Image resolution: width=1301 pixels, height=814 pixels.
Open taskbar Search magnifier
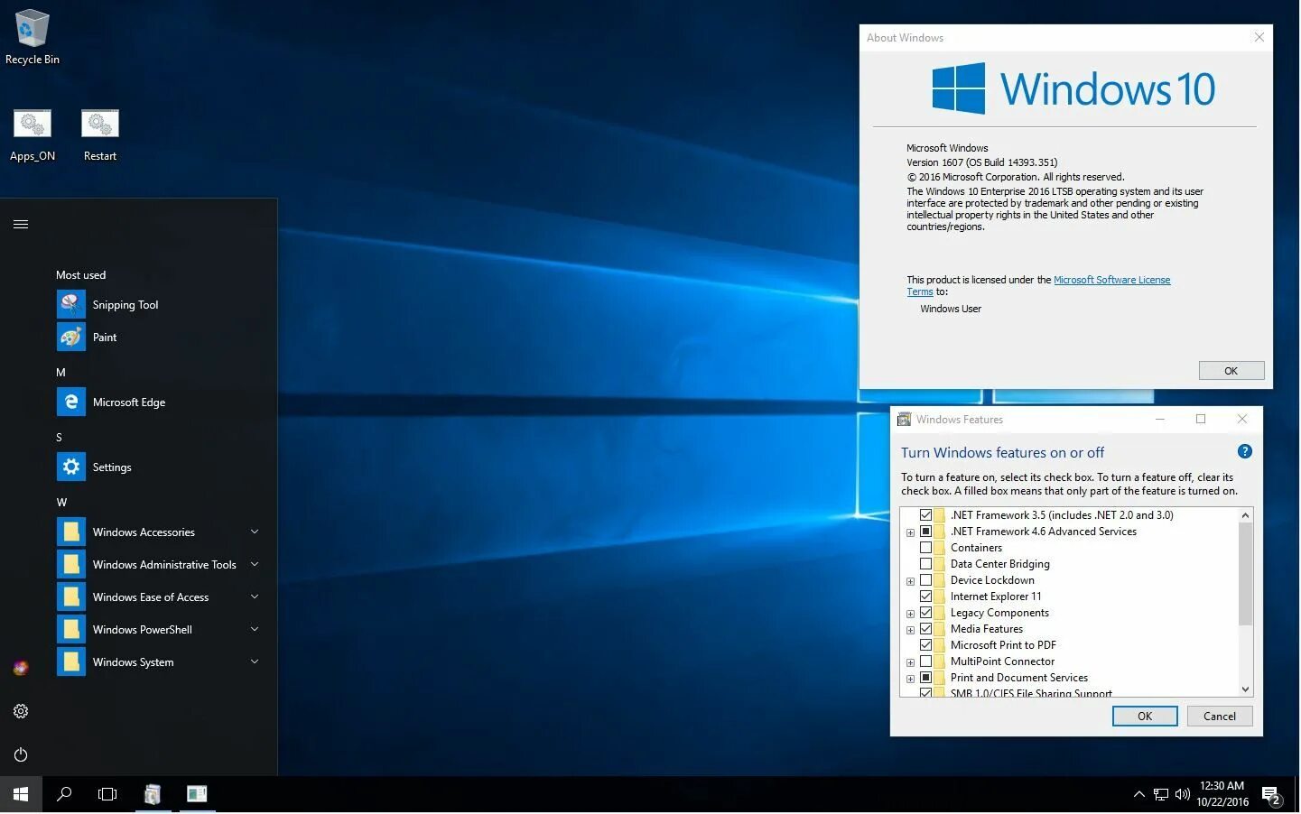click(x=64, y=794)
